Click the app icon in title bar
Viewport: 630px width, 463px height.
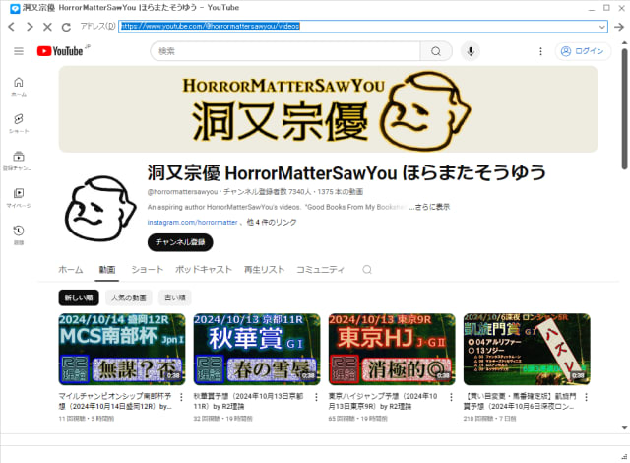15,8
